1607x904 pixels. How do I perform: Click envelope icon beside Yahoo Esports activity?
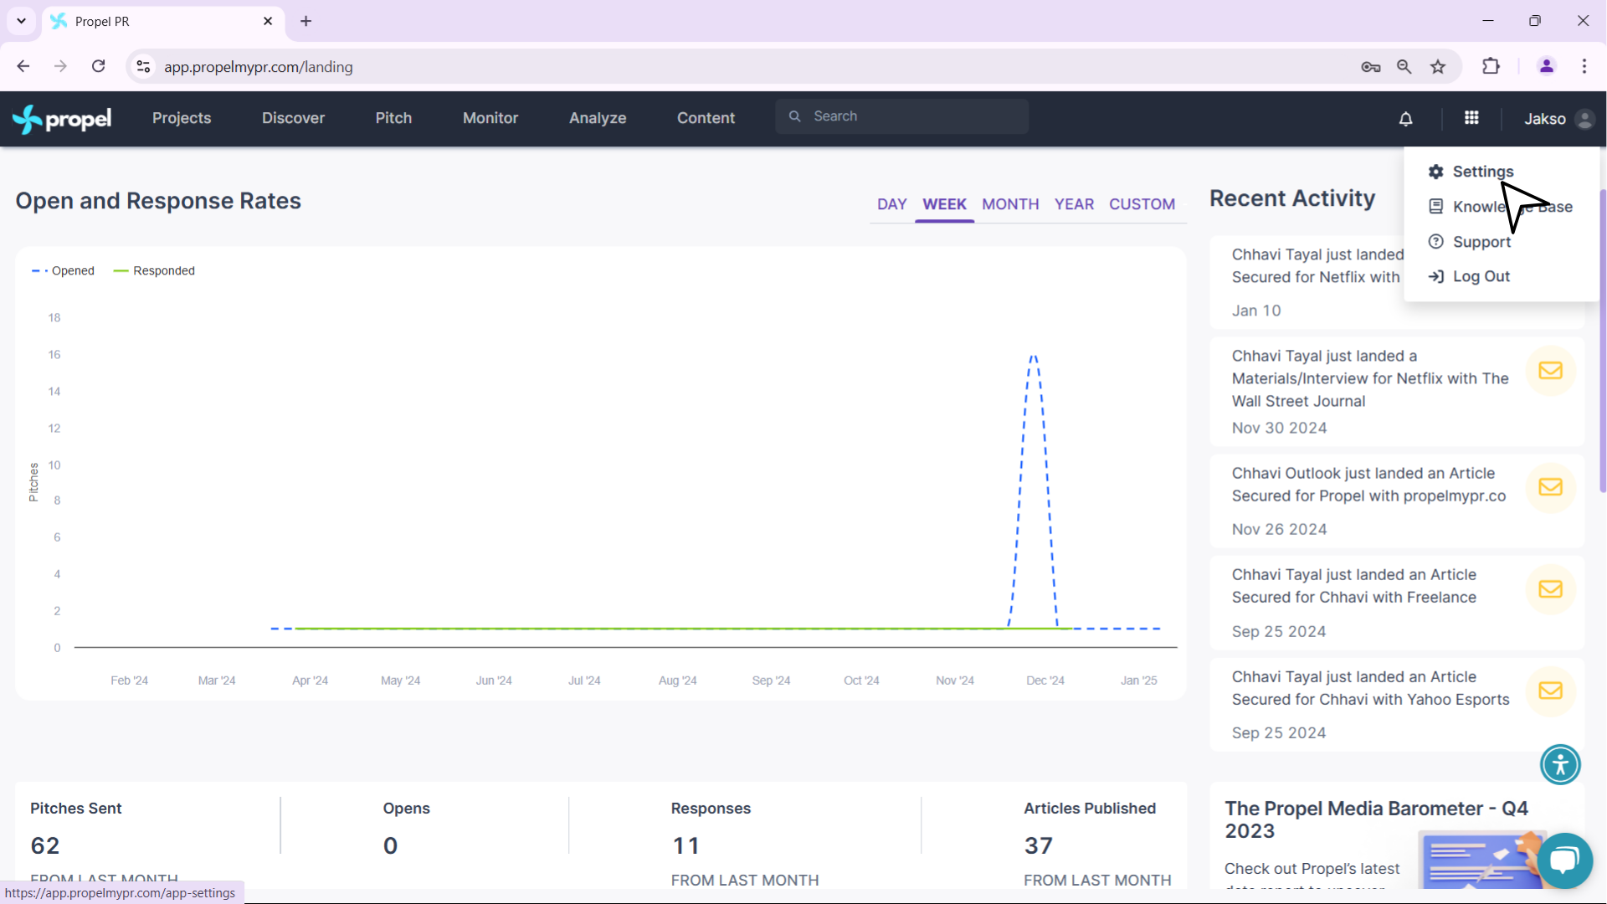(1551, 691)
